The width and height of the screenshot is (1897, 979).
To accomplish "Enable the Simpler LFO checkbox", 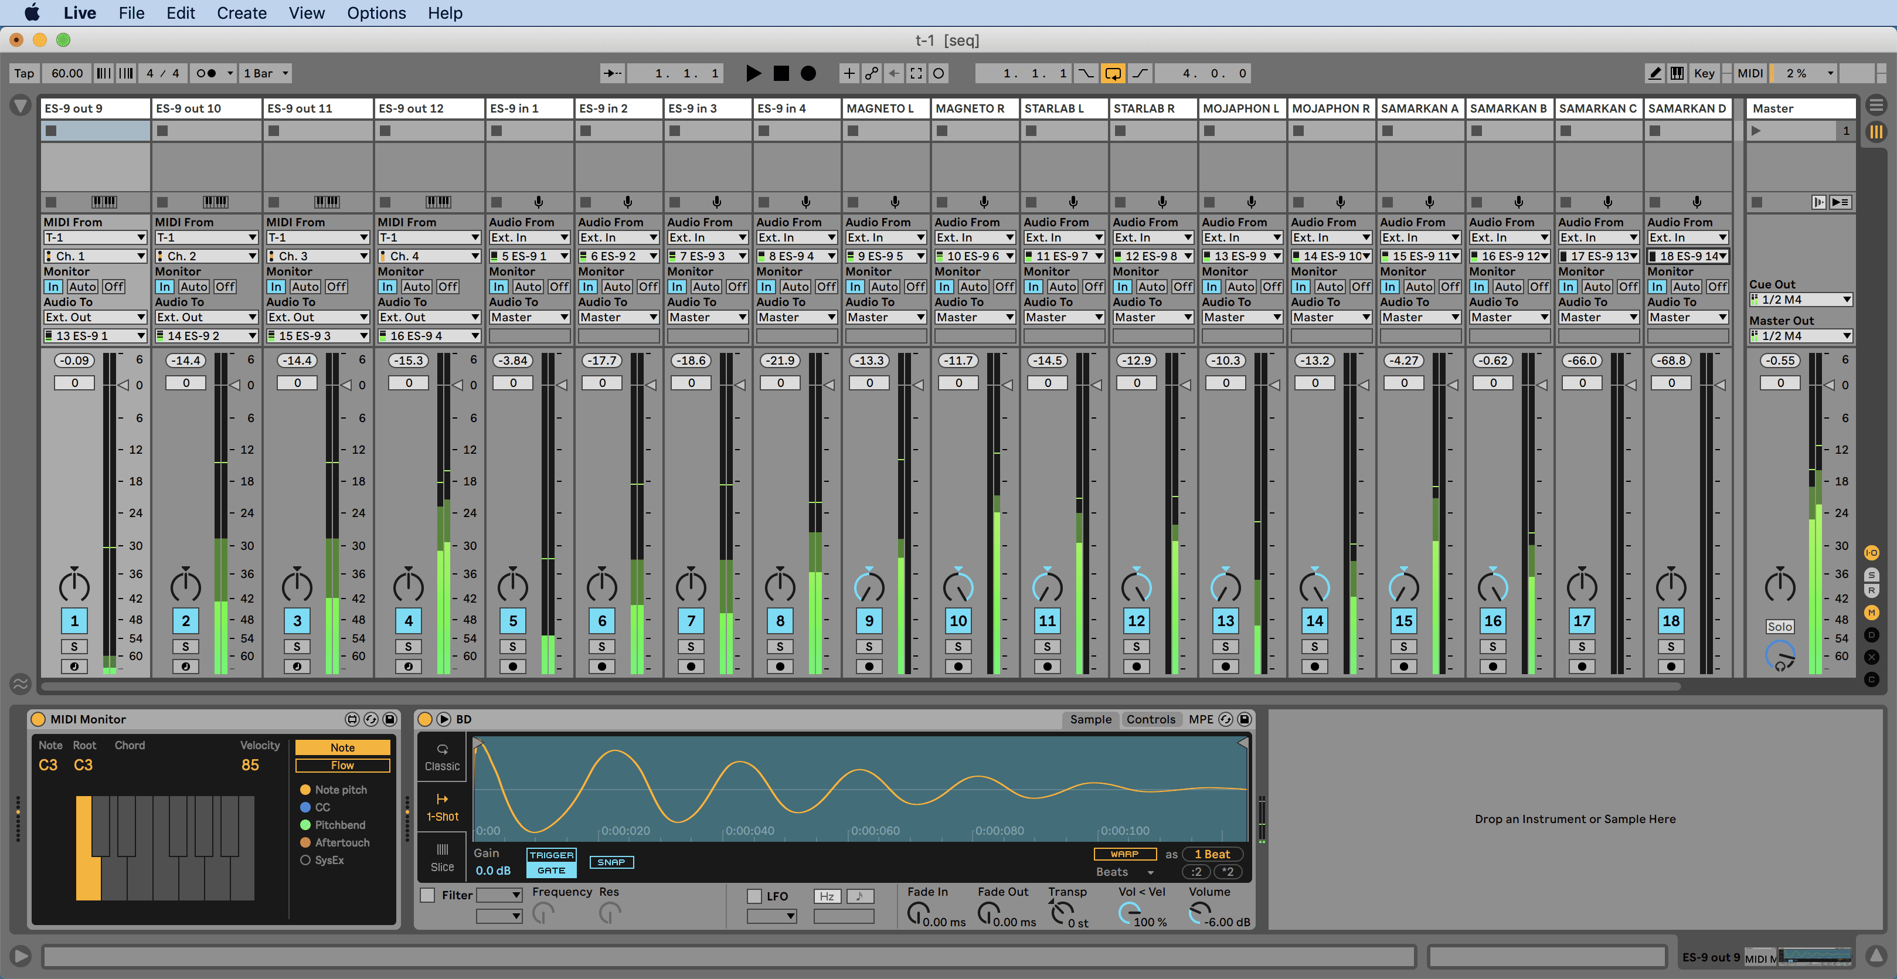I will coord(754,896).
